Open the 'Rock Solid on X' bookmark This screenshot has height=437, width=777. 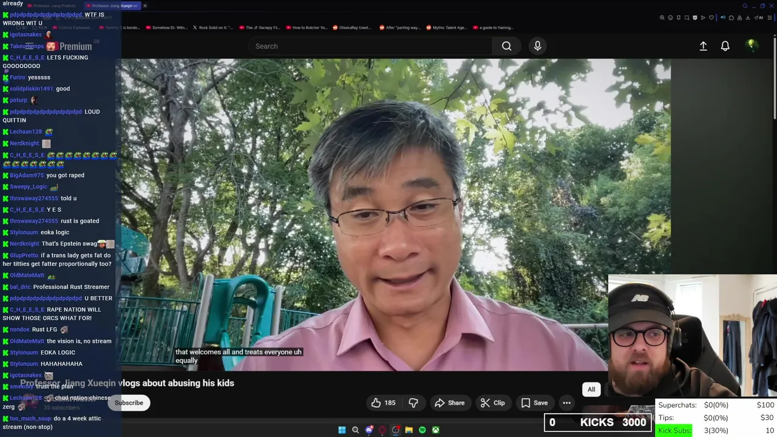tap(214, 27)
